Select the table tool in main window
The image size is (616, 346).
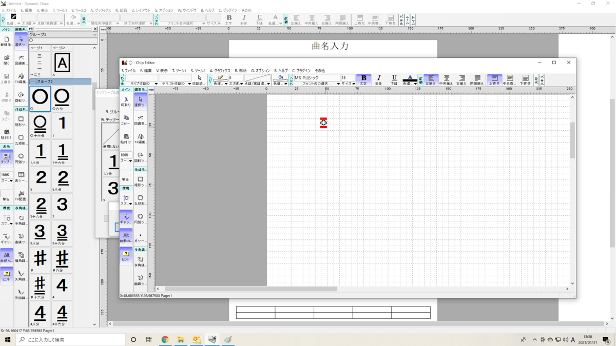point(21,177)
